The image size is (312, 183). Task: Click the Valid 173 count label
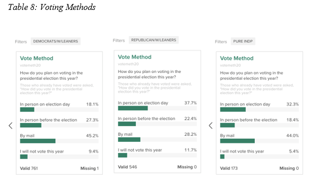[229, 168]
